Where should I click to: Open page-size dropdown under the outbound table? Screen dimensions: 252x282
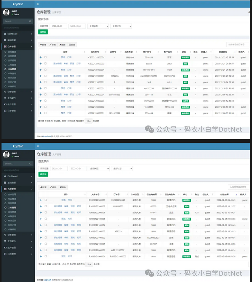pos(88,121)
